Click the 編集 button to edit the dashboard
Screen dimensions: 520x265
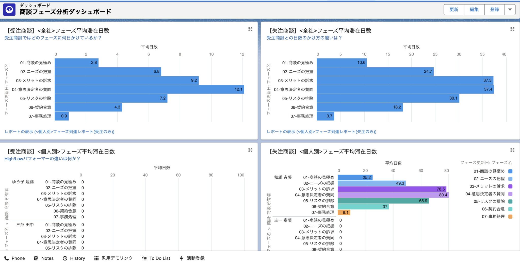point(474,9)
